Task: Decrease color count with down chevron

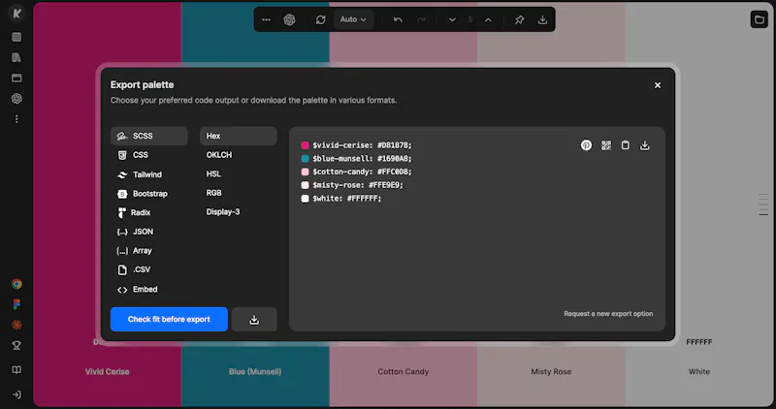Action: (x=452, y=19)
